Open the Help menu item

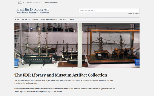pyautogui.click(x=72, y=19)
